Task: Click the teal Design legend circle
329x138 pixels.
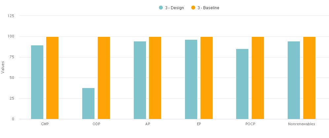Action: coord(161,8)
